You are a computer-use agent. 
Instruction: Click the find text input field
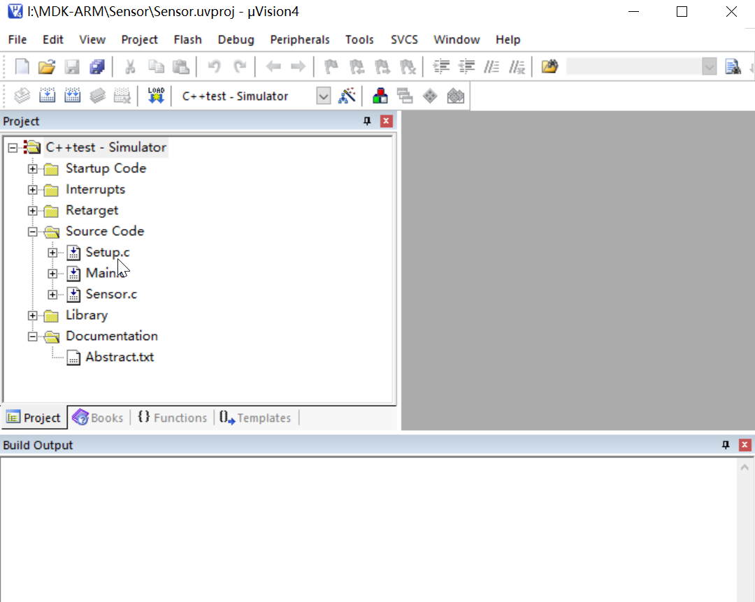point(633,67)
